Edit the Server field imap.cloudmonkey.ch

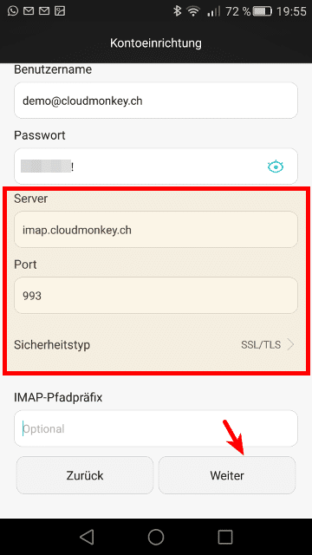pyautogui.click(x=156, y=230)
